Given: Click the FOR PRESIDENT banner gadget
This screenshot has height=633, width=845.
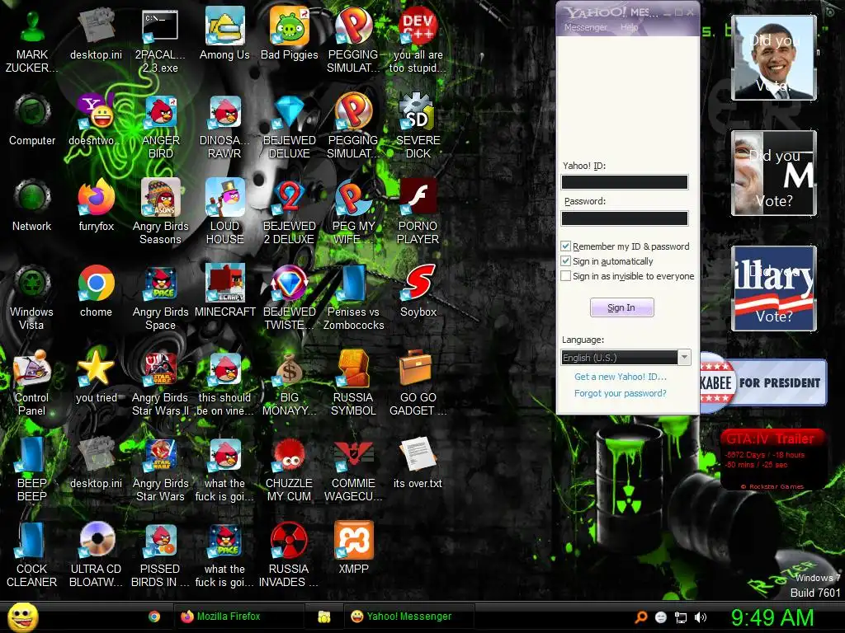Looking at the screenshot, I should 763,382.
